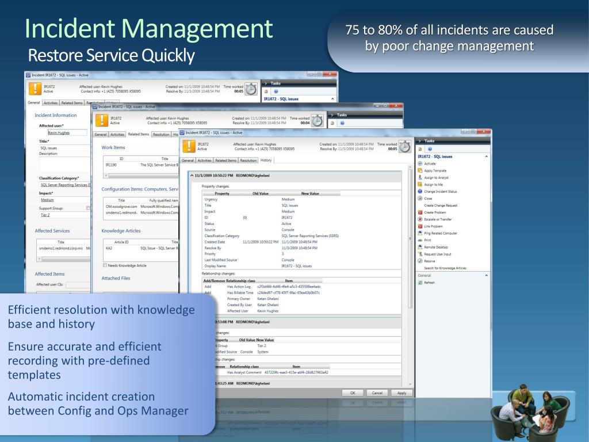Switch to the Resolution tab in the front window
This screenshot has height=442, width=589.
248,161
